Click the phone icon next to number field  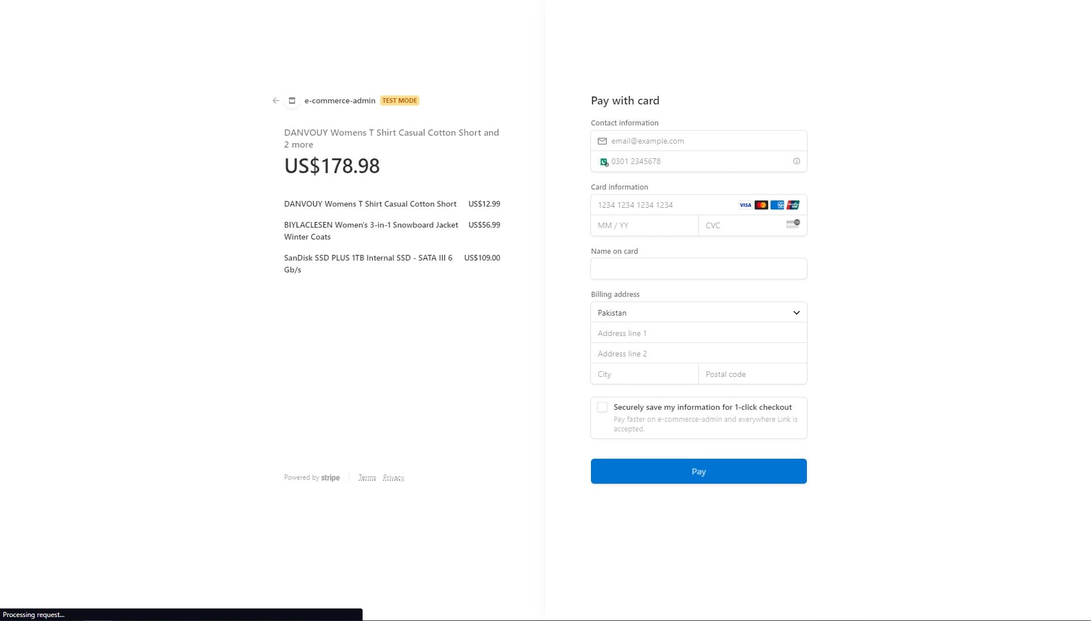603,161
